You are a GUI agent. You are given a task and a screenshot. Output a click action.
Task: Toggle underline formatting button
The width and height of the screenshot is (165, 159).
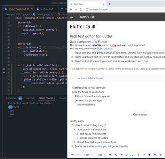coord(133,155)
